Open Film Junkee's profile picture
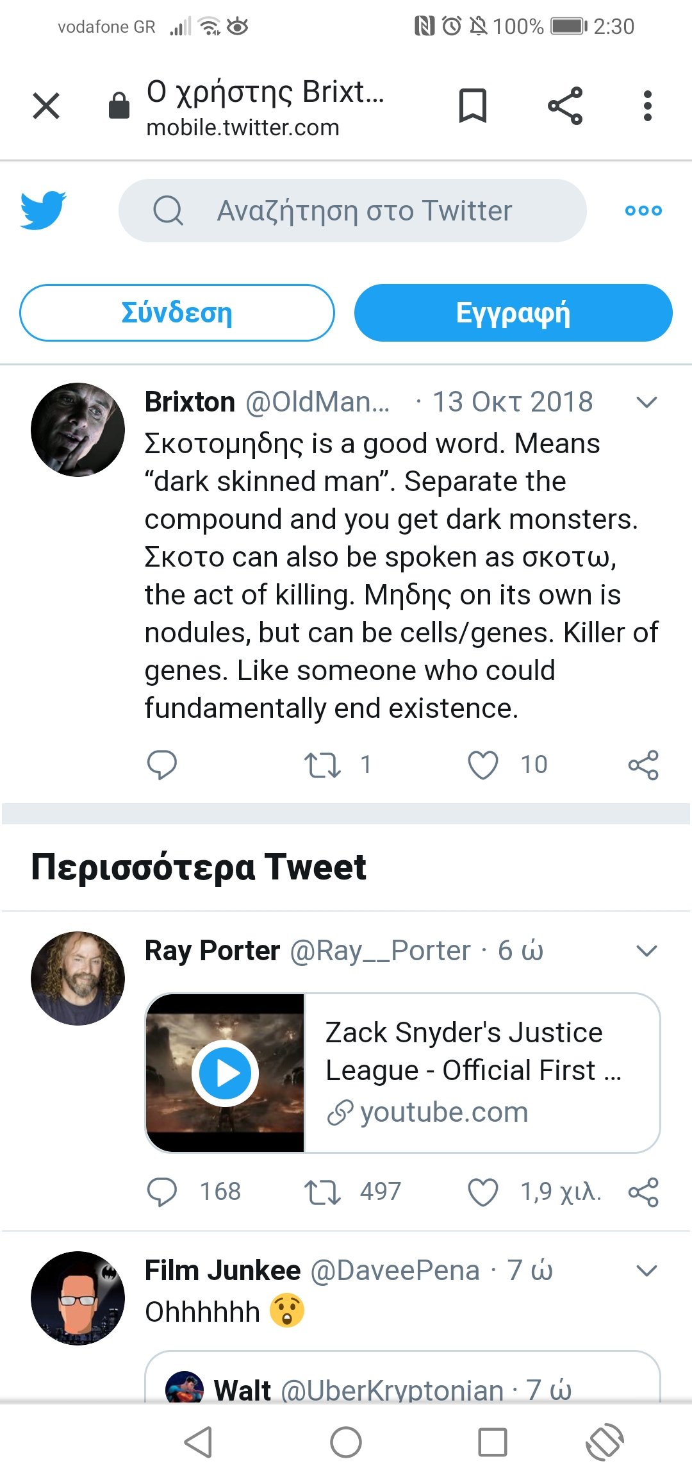Image resolution: width=692 pixels, height=1482 pixels. [78, 1298]
